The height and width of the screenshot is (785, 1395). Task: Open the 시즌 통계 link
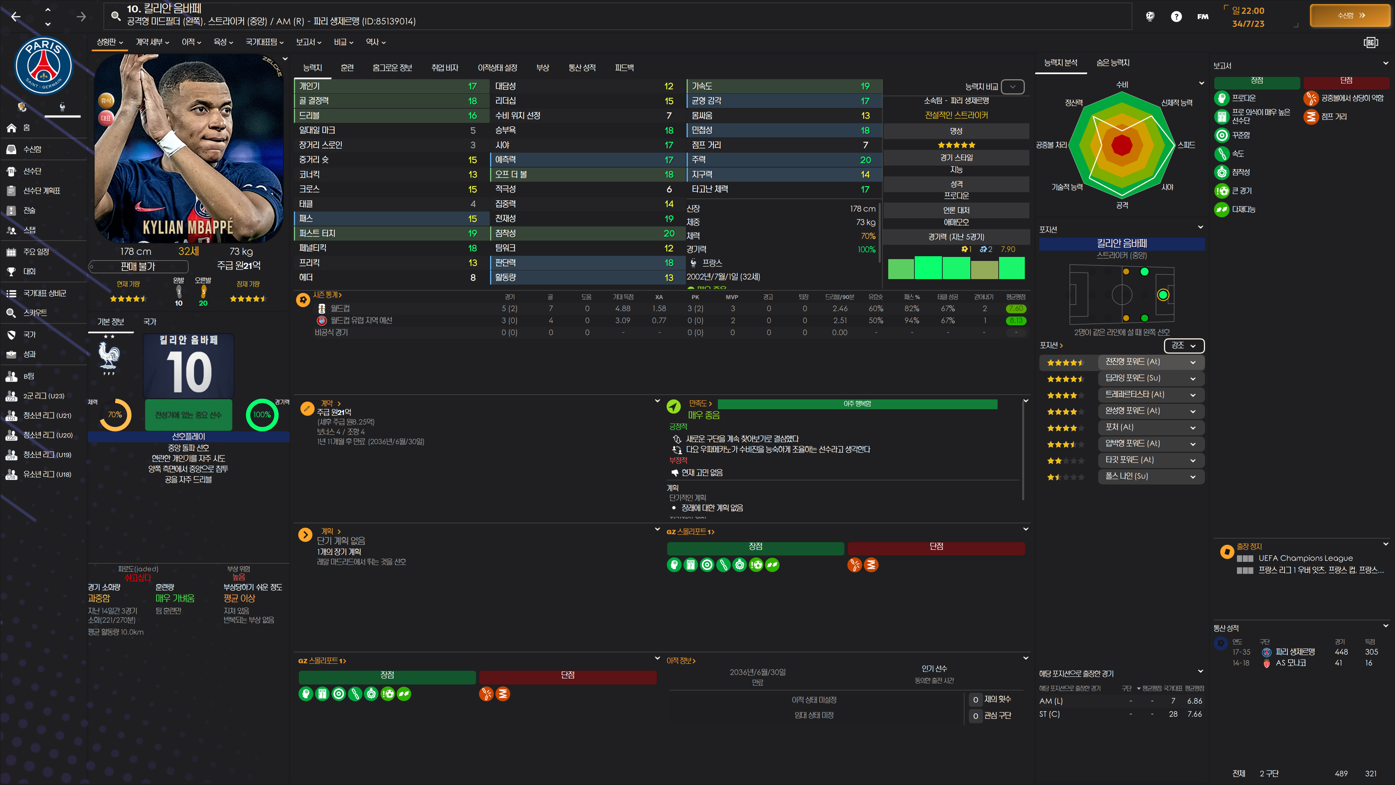(327, 295)
